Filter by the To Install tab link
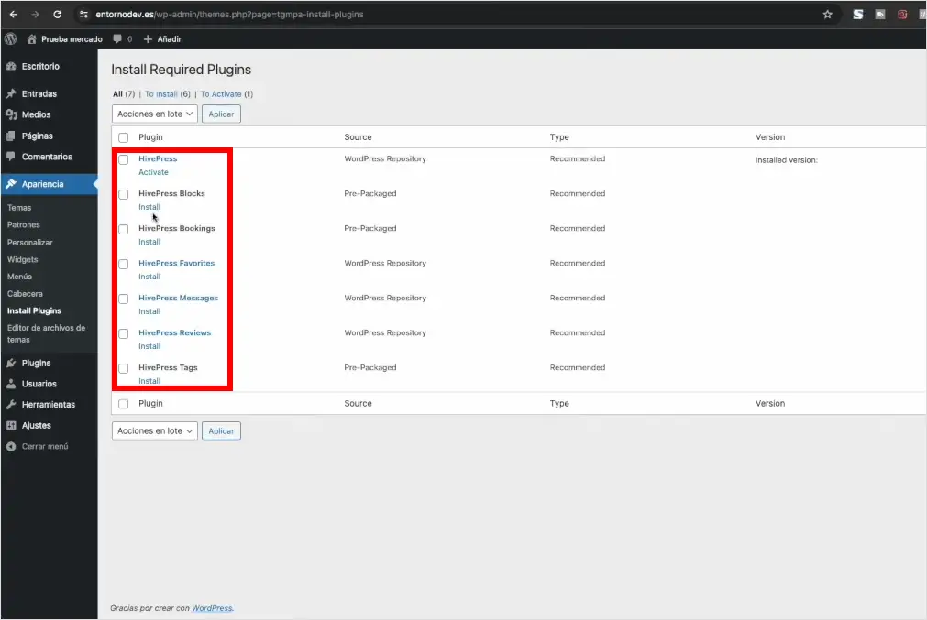The image size is (927, 620). click(160, 94)
